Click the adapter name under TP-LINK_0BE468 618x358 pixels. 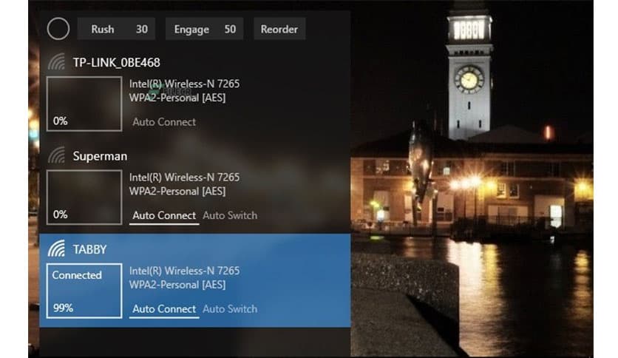point(185,84)
